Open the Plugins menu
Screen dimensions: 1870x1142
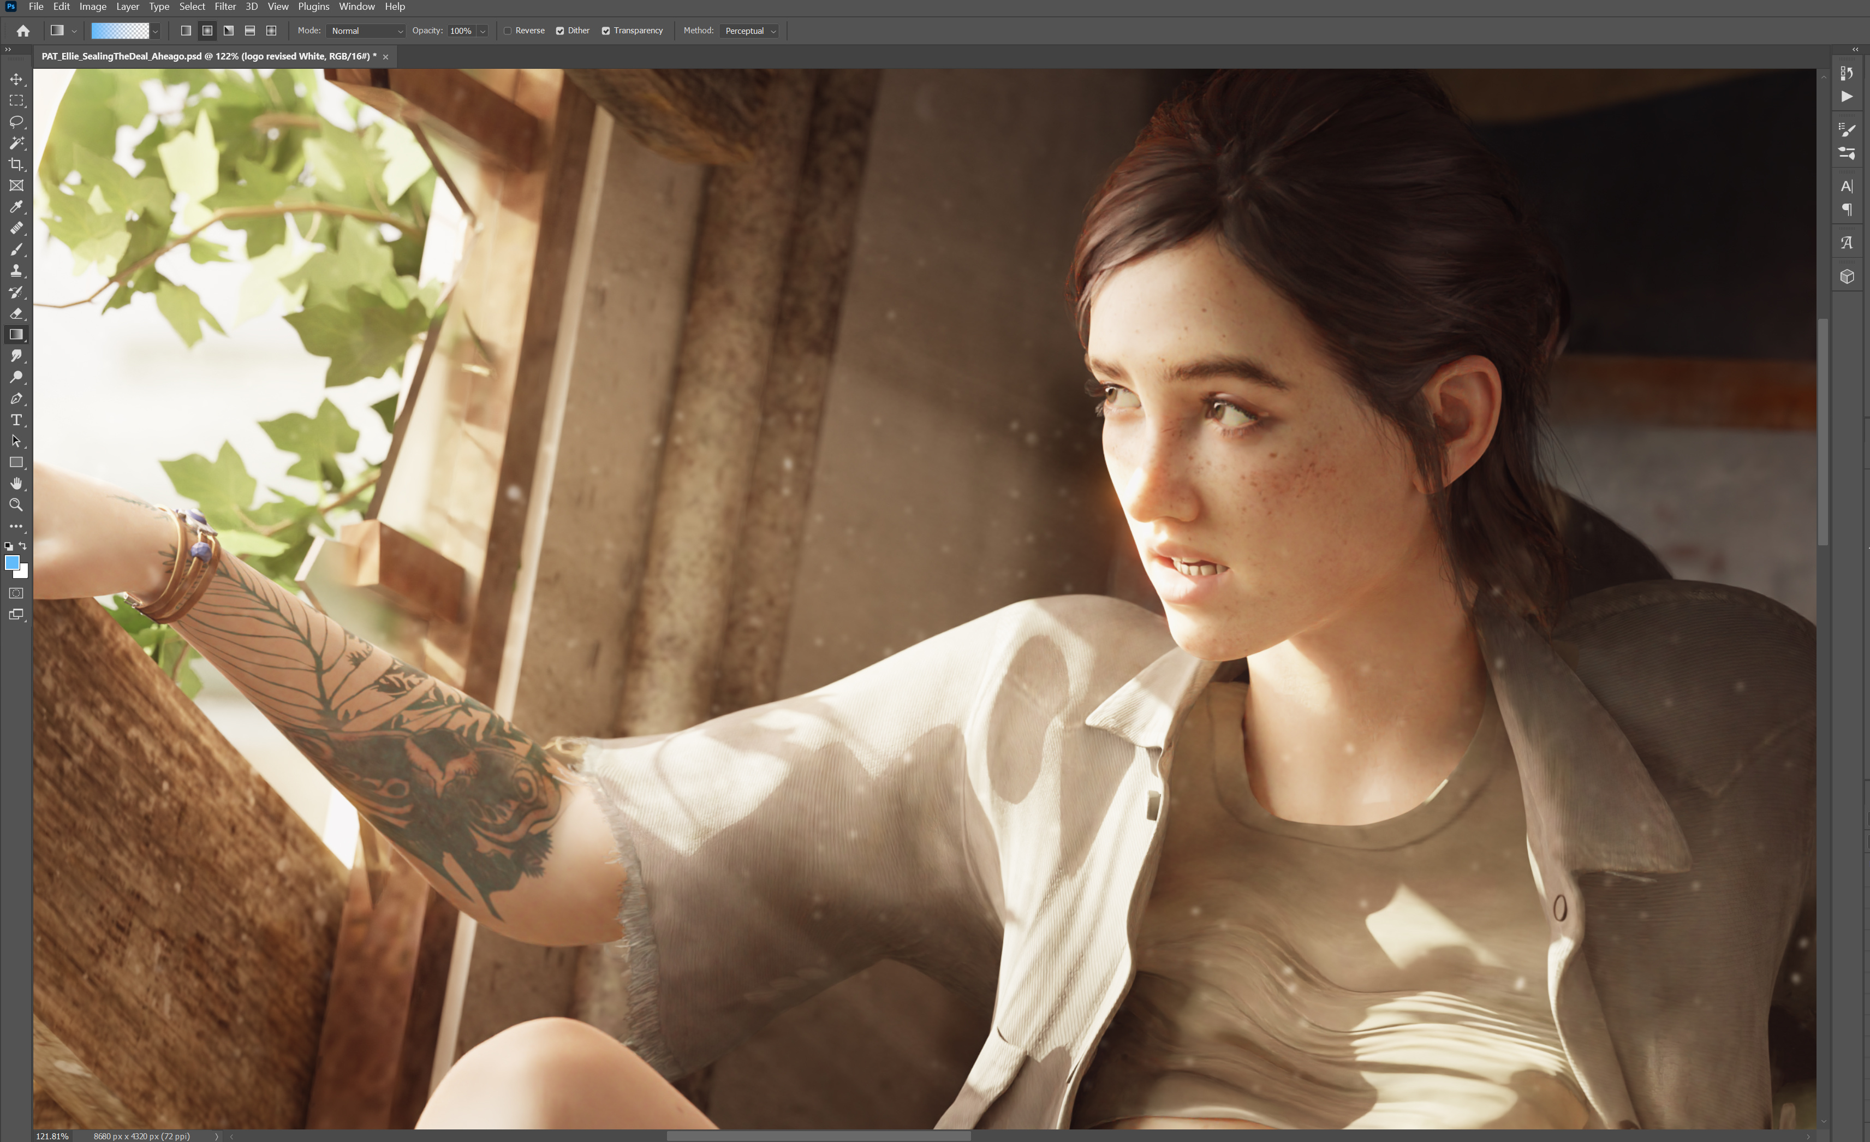pyautogui.click(x=313, y=7)
